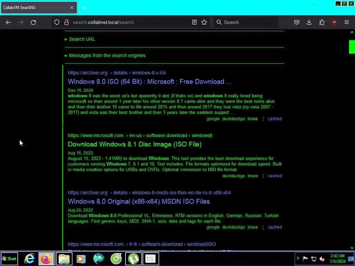Open options dots for Windows 8.1 Disc Image result
The height and width of the screenshot is (266, 355).
263,176
